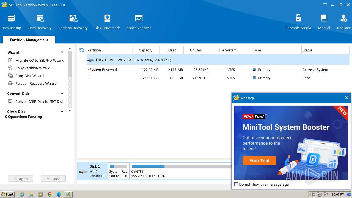
Task: Open the Space Analyzer
Action: [x=139, y=22]
